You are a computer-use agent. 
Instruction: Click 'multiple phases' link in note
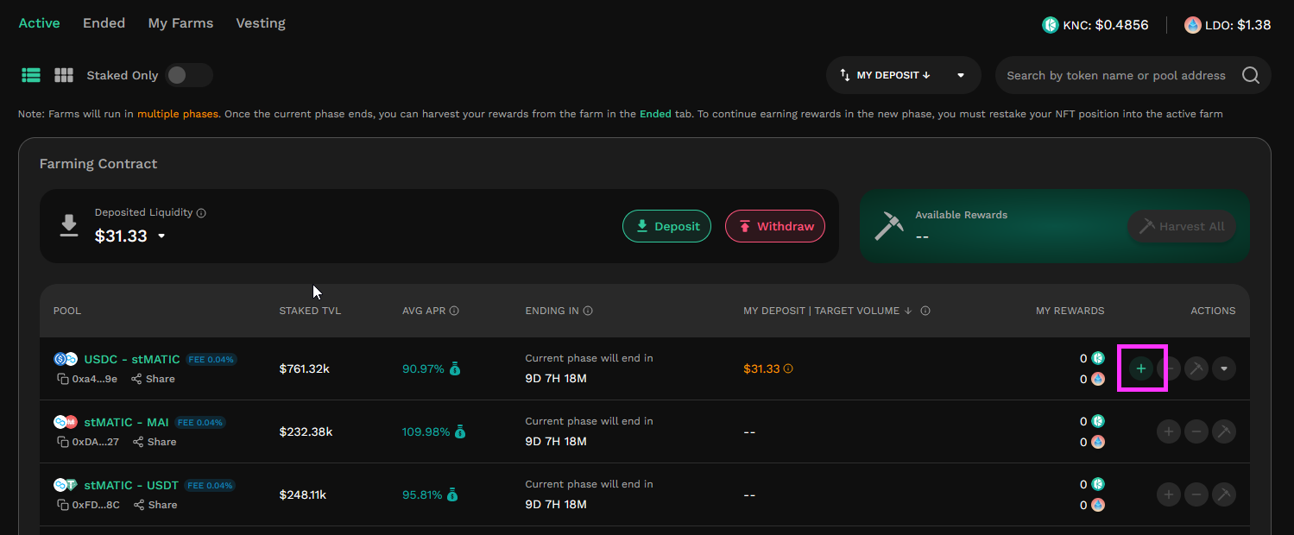[x=178, y=114]
